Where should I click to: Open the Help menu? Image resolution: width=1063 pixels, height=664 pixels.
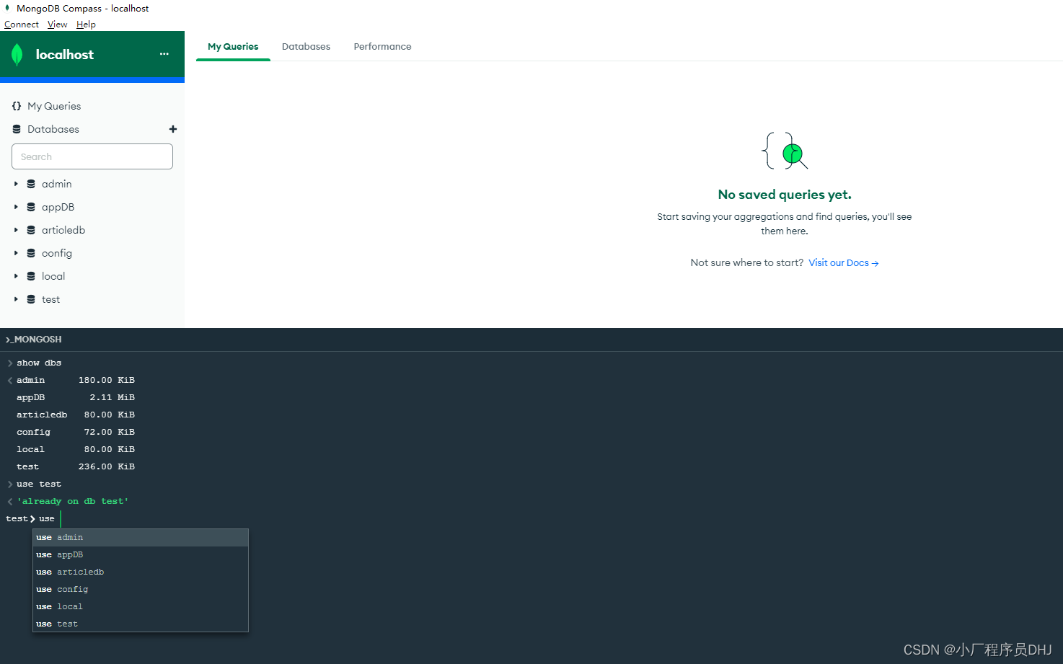(86, 25)
